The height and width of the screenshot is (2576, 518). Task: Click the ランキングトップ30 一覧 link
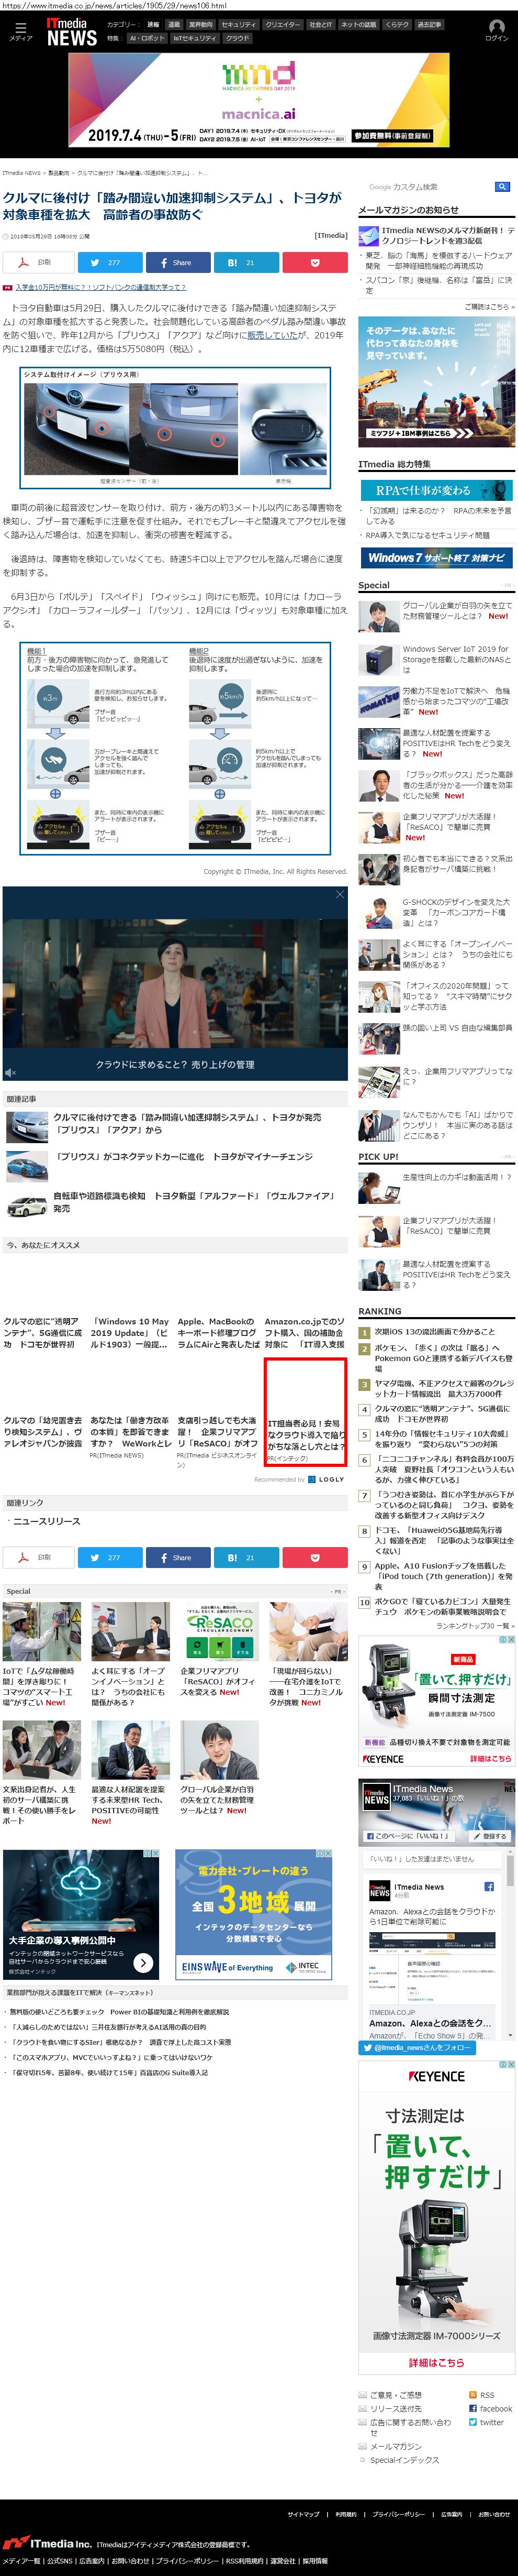tap(475, 1625)
